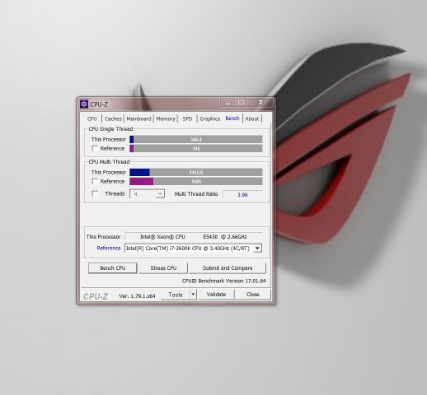The width and height of the screenshot is (427, 395).
Task: Click the Multi Thread Ratio value 3.96
Action: (242, 194)
